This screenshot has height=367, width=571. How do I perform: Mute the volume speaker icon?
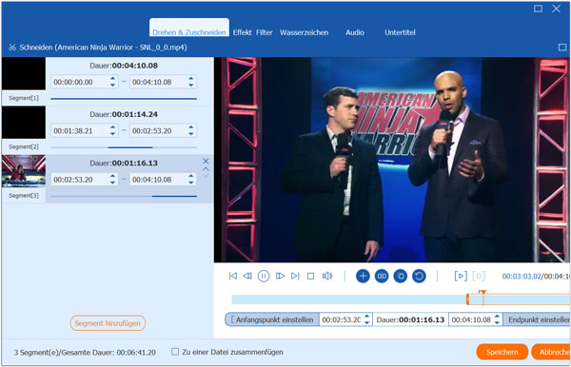point(327,276)
